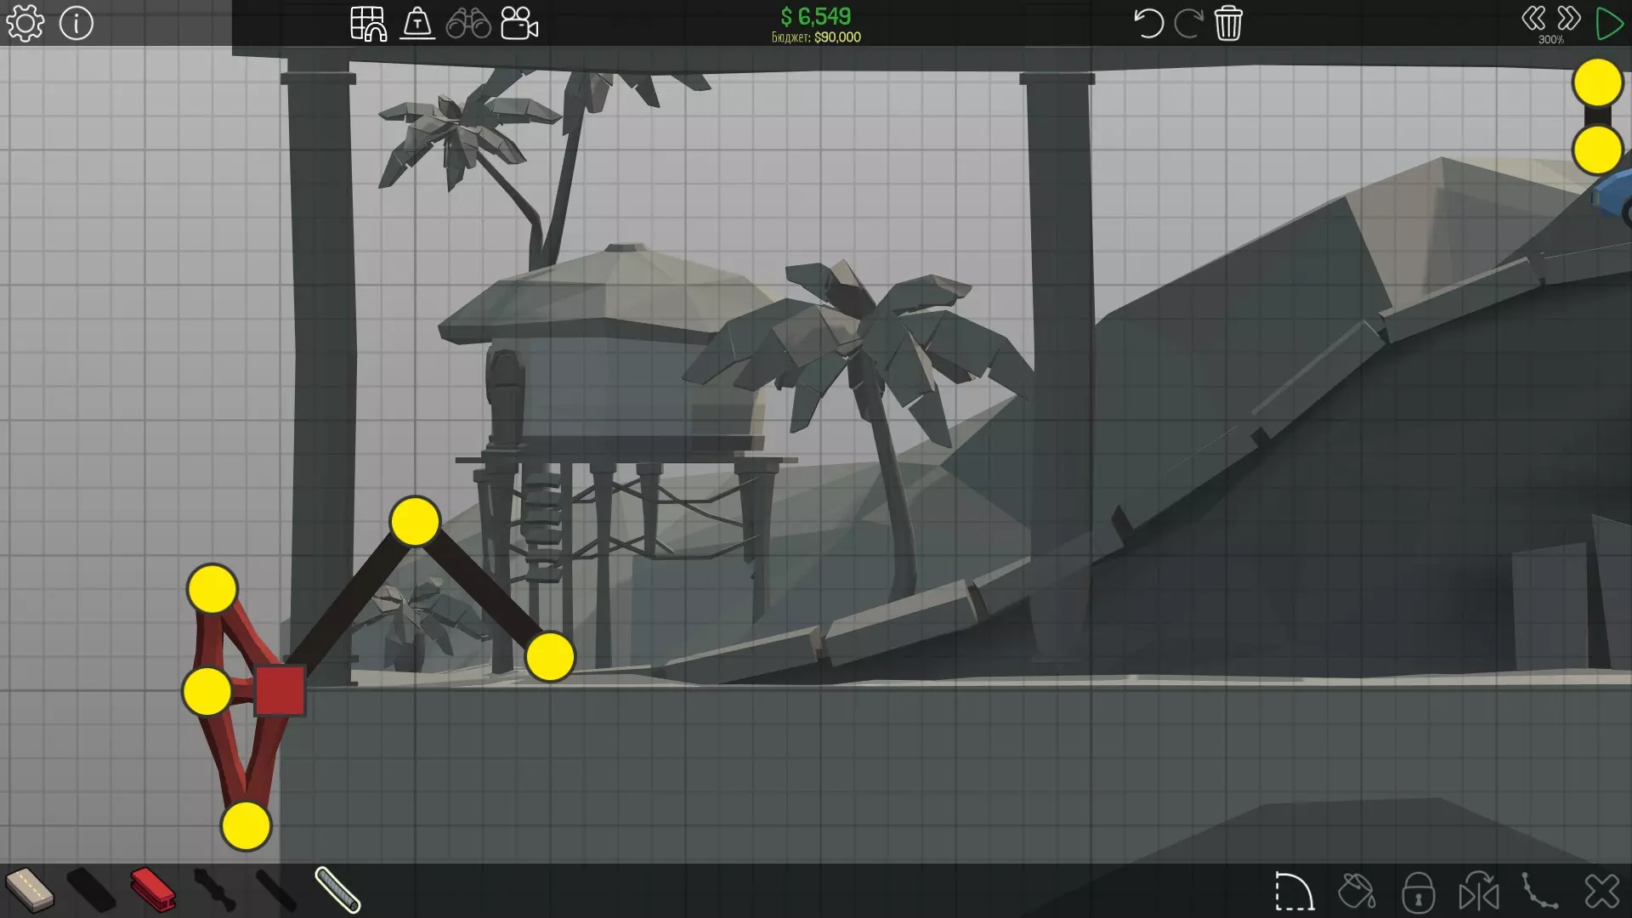Screen dimensions: 1632x918
Task: Increase simulation speed with right arrows
Action: pos(1569,18)
